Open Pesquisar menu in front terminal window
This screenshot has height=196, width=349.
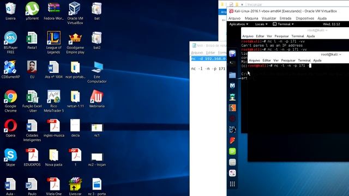(288, 60)
